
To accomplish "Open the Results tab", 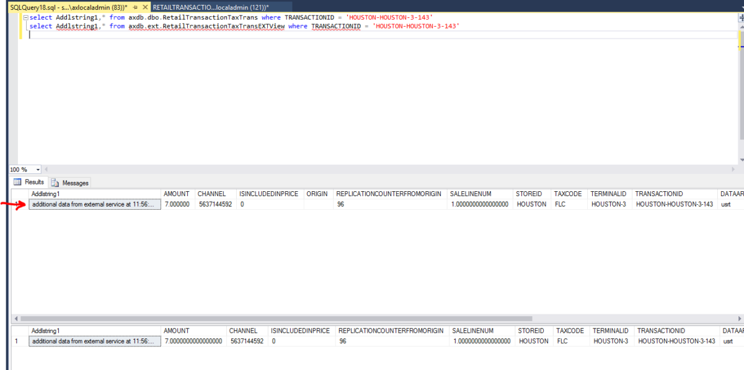I will tap(30, 182).
